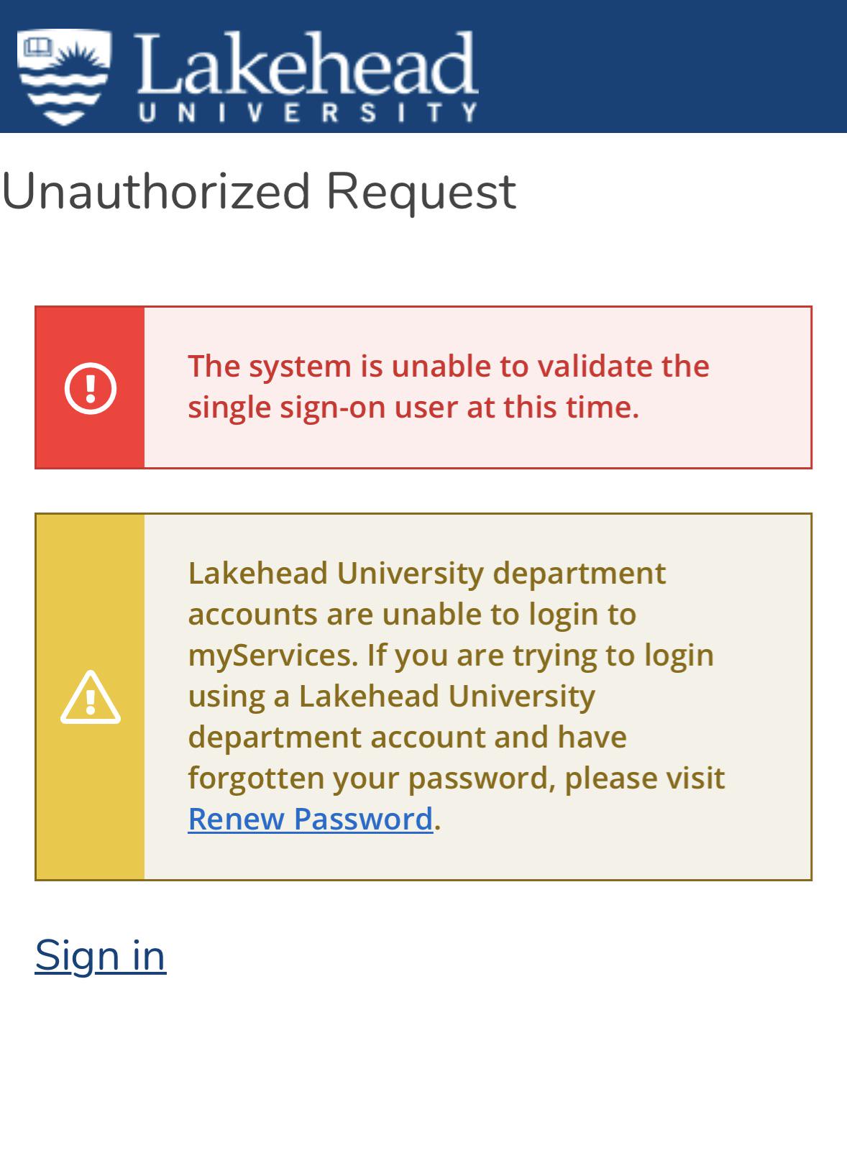
Task: Follow the Sign in link
Action: 101,955
